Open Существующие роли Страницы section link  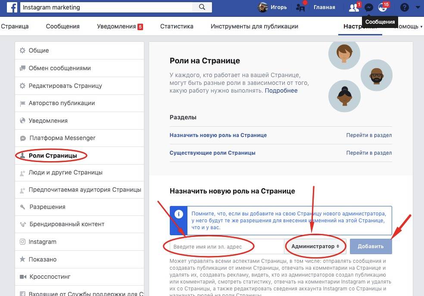click(212, 153)
